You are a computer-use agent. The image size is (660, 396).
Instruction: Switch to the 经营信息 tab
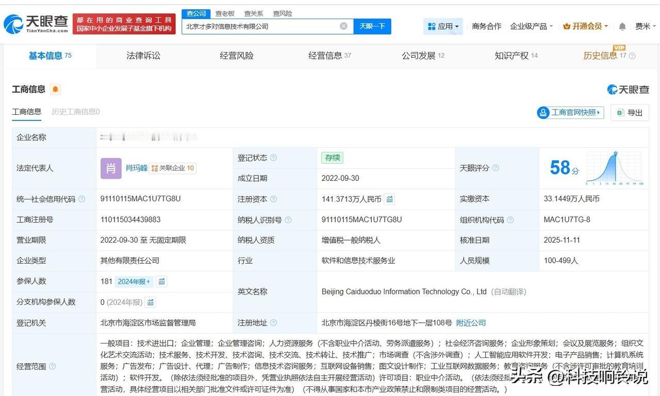click(x=330, y=56)
